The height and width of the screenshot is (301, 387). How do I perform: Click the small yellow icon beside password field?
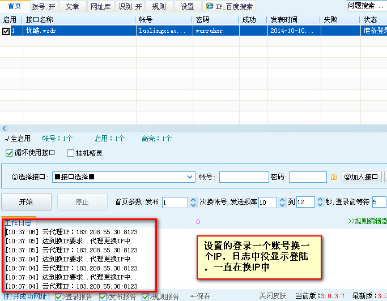pyautogui.click(x=334, y=177)
